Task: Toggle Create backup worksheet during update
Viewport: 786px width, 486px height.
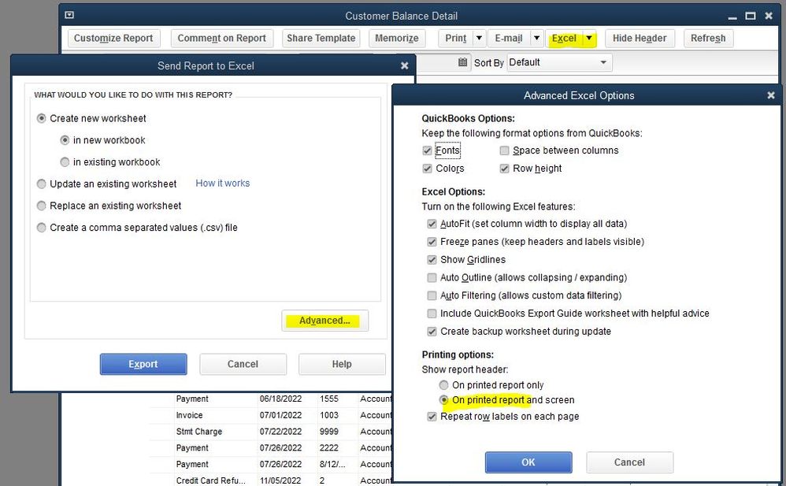Action: coord(432,332)
